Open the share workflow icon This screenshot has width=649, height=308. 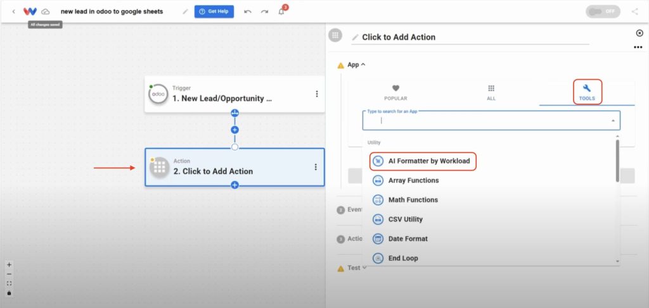pos(634,11)
